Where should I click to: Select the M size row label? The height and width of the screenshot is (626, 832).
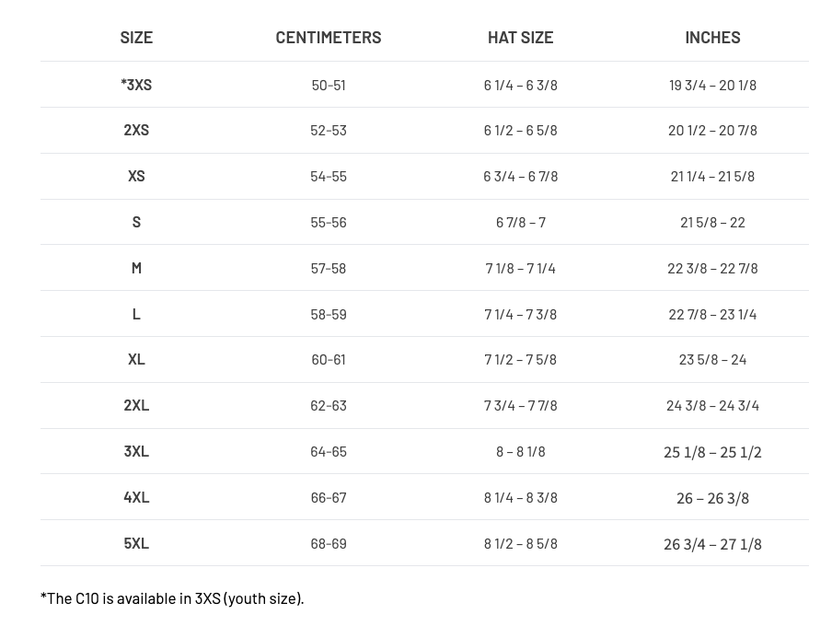click(136, 268)
